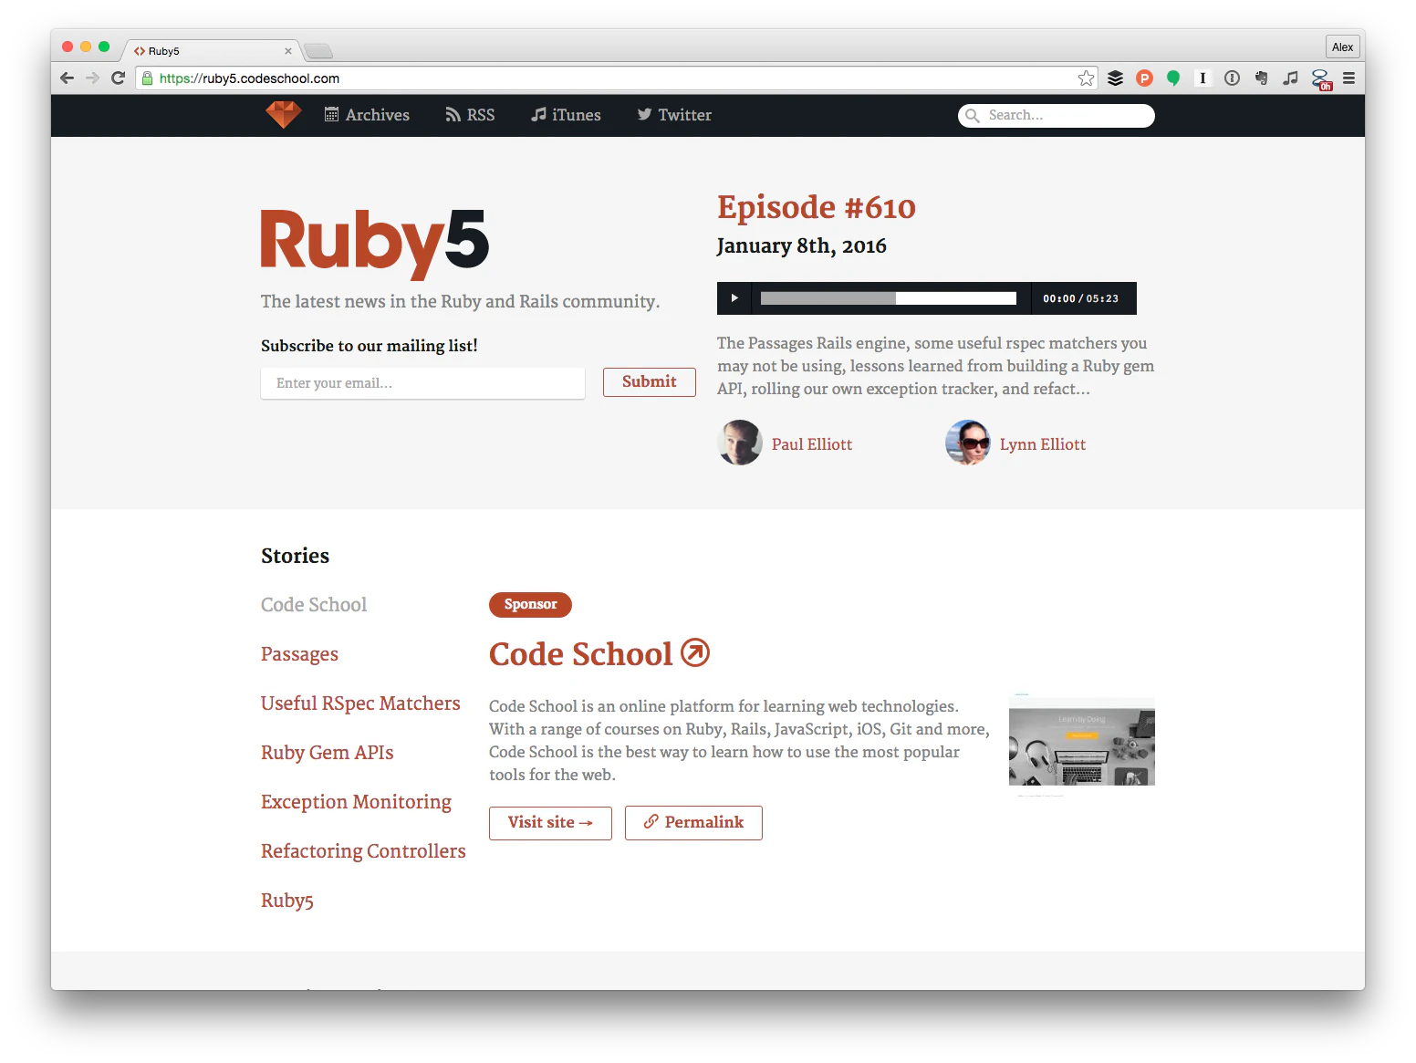1416x1063 pixels.
Task: Play the episode audio
Action: 734,298
